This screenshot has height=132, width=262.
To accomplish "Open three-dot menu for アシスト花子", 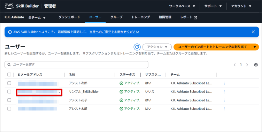I will point(224,100).
